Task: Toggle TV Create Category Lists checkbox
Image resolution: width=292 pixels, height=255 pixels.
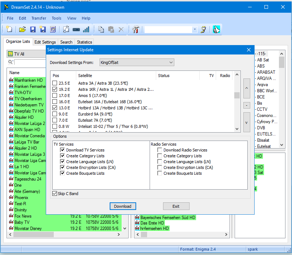Action: click(x=62, y=156)
